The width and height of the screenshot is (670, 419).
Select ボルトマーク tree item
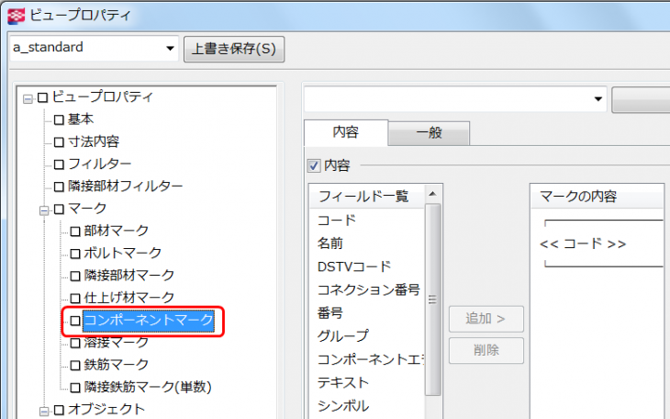point(122,254)
